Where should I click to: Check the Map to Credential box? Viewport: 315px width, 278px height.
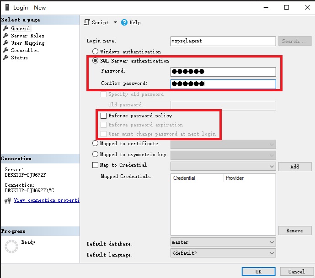(96, 165)
